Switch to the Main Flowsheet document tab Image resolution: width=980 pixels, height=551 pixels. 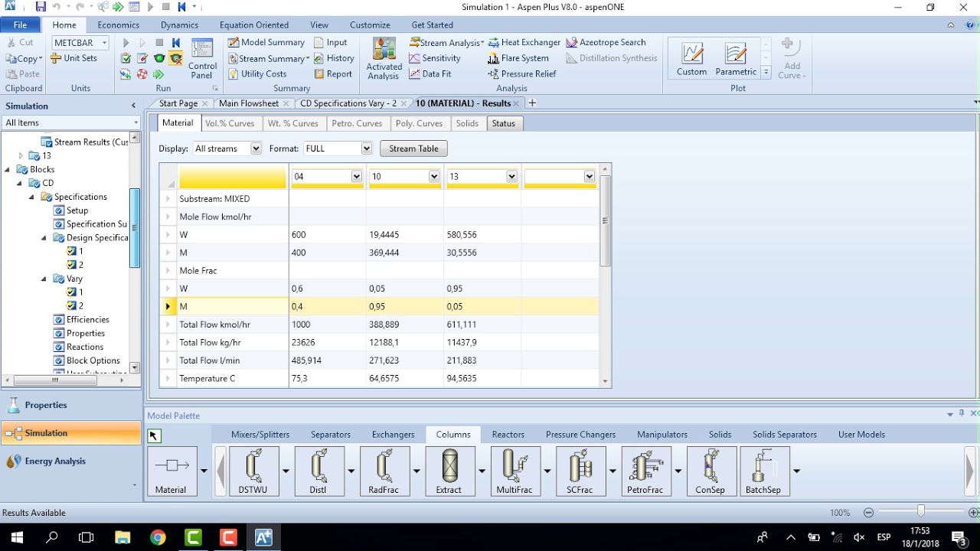click(x=249, y=103)
